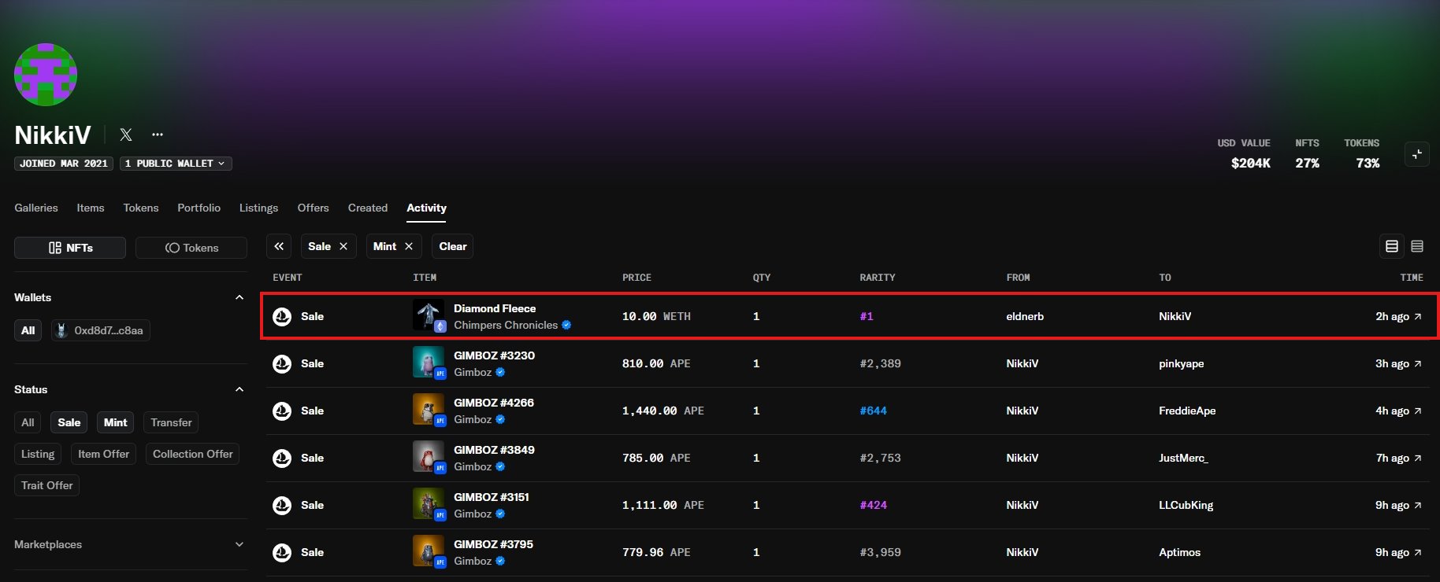1440x582 pixels.
Task: Open transaction link arrow for Diamond Fleece sale
Action: click(1418, 316)
